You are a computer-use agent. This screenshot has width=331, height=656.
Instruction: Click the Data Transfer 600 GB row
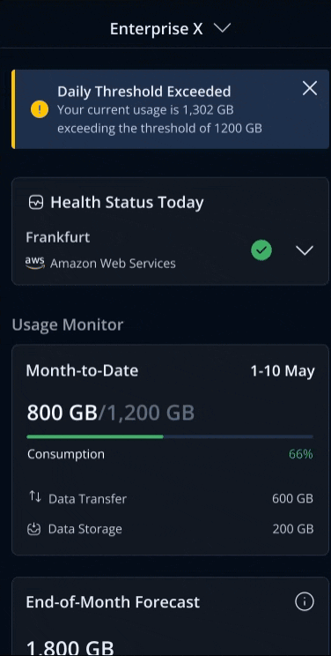[171, 498]
